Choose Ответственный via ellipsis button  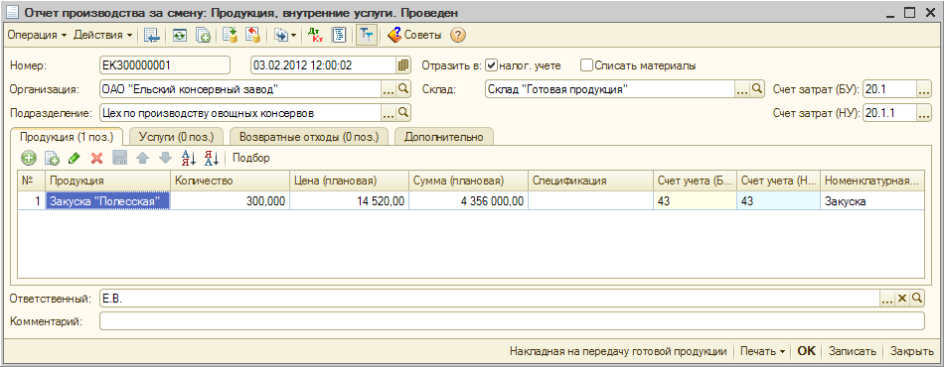[x=887, y=298]
